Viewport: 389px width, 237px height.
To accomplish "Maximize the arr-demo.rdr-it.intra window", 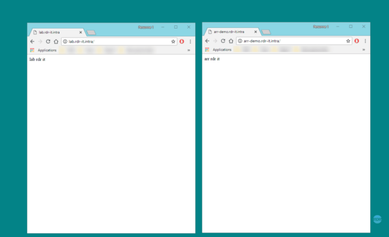I will (351, 27).
